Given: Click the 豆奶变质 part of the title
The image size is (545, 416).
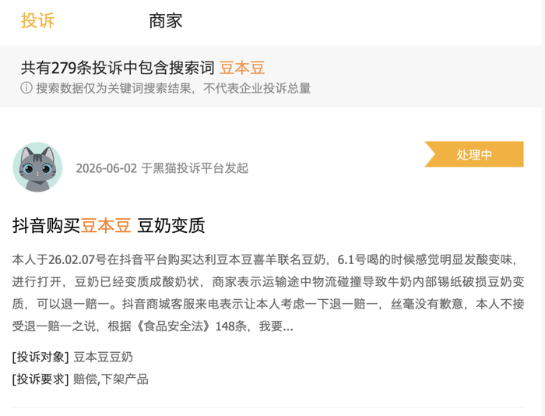Looking at the screenshot, I should pyautogui.click(x=171, y=225).
